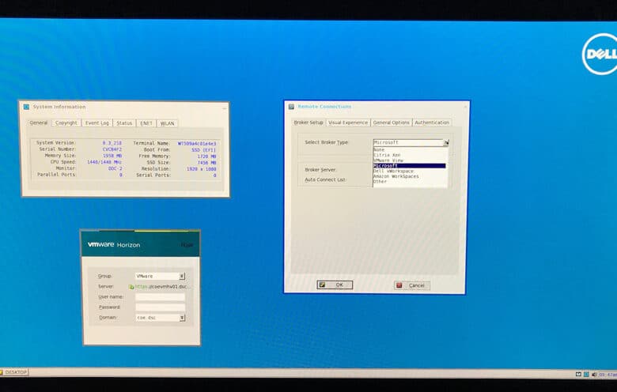Choose highlighted Microsoft option in broker list
Screen dimensions: 617x392
click(x=409, y=166)
